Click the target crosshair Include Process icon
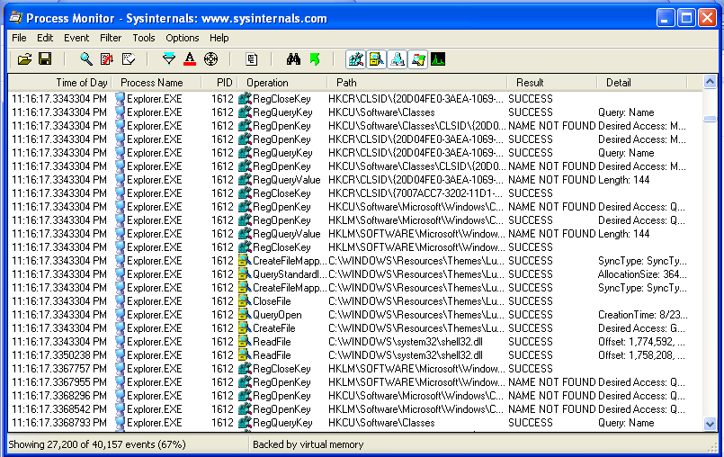Screen dimensions: 724x457 coord(210,59)
